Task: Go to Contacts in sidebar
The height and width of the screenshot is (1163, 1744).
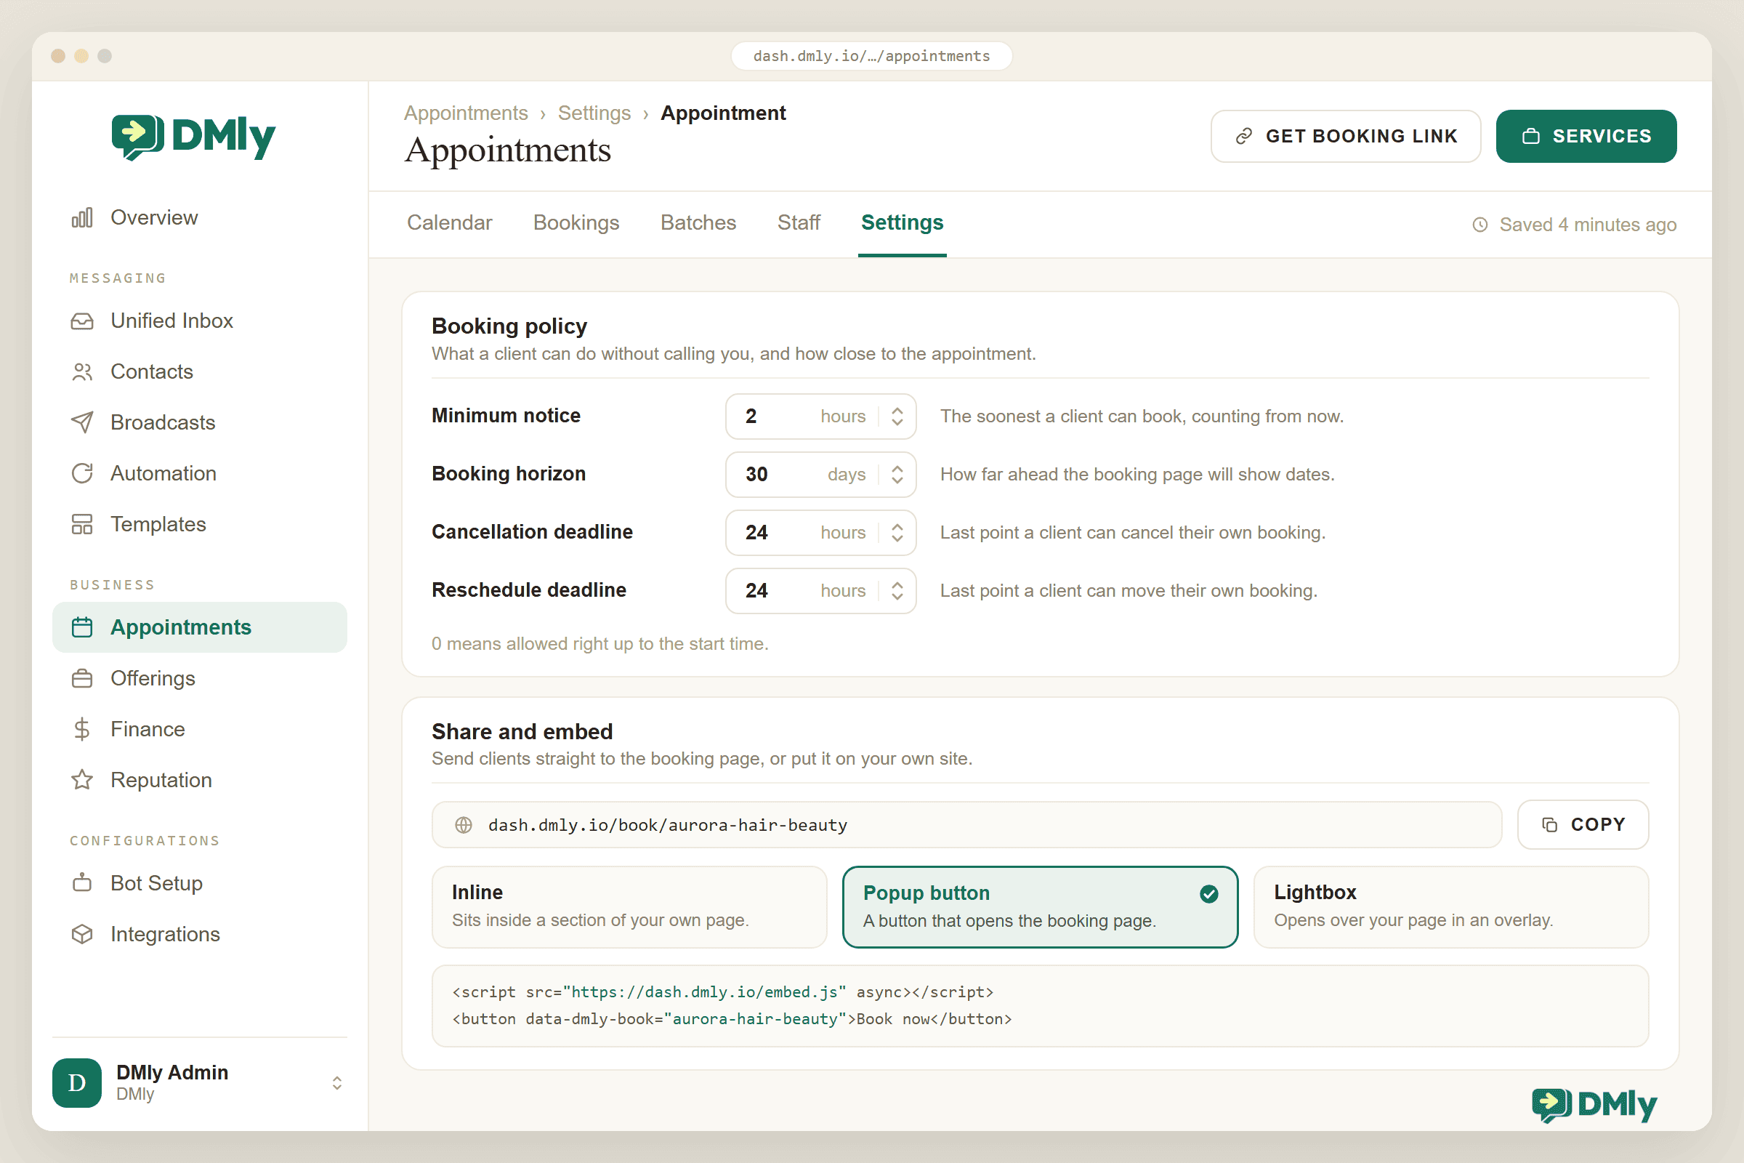Action: [199, 371]
